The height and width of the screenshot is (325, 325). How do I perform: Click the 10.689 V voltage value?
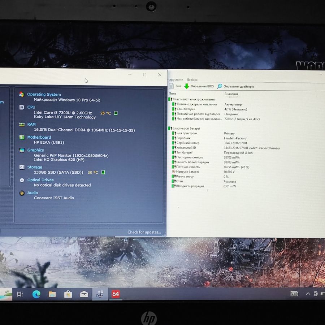coord(229,172)
